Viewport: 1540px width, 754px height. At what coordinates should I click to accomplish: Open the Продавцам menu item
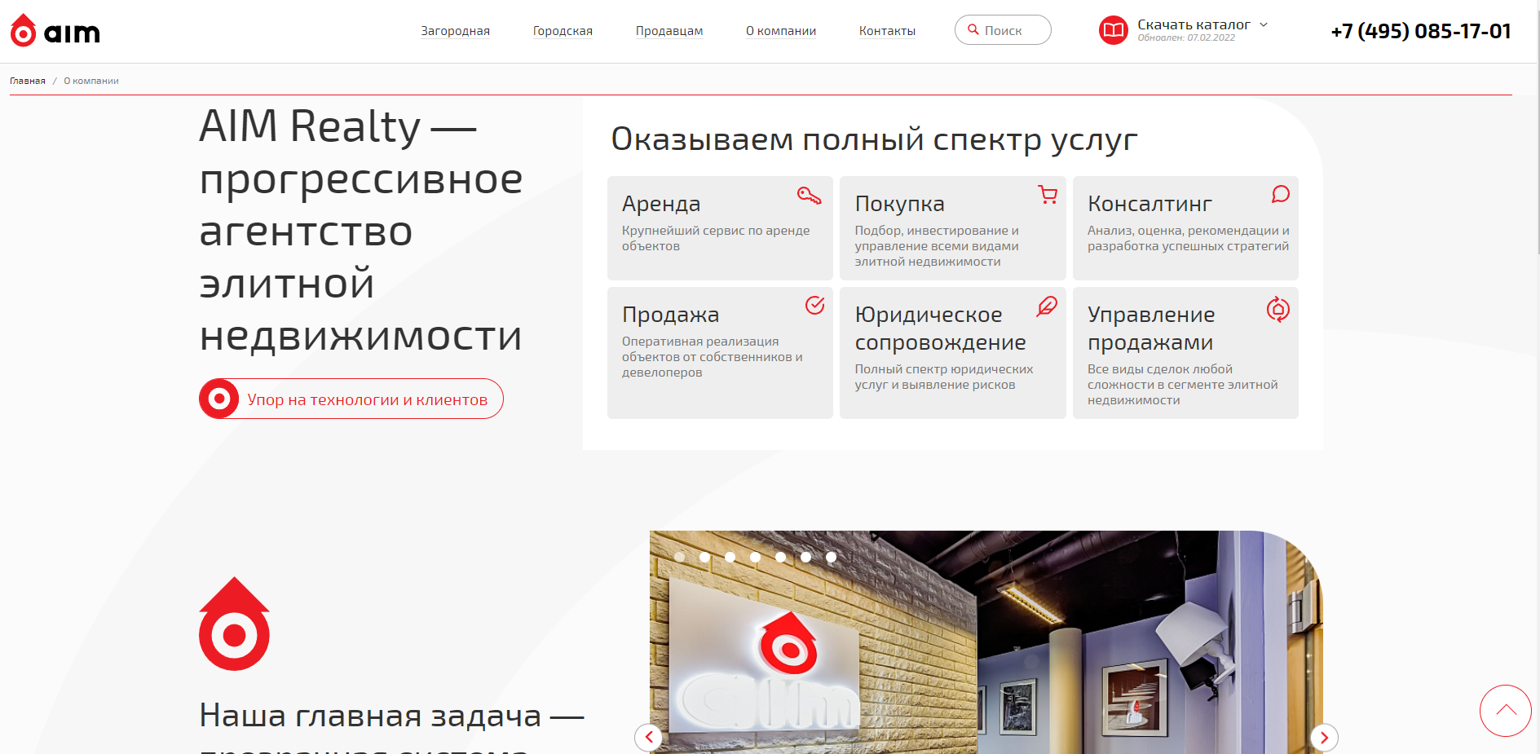point(669,31)
